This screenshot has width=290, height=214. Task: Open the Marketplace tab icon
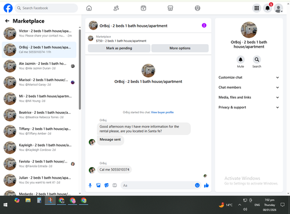pyautogui.click(x=171, y=8)
